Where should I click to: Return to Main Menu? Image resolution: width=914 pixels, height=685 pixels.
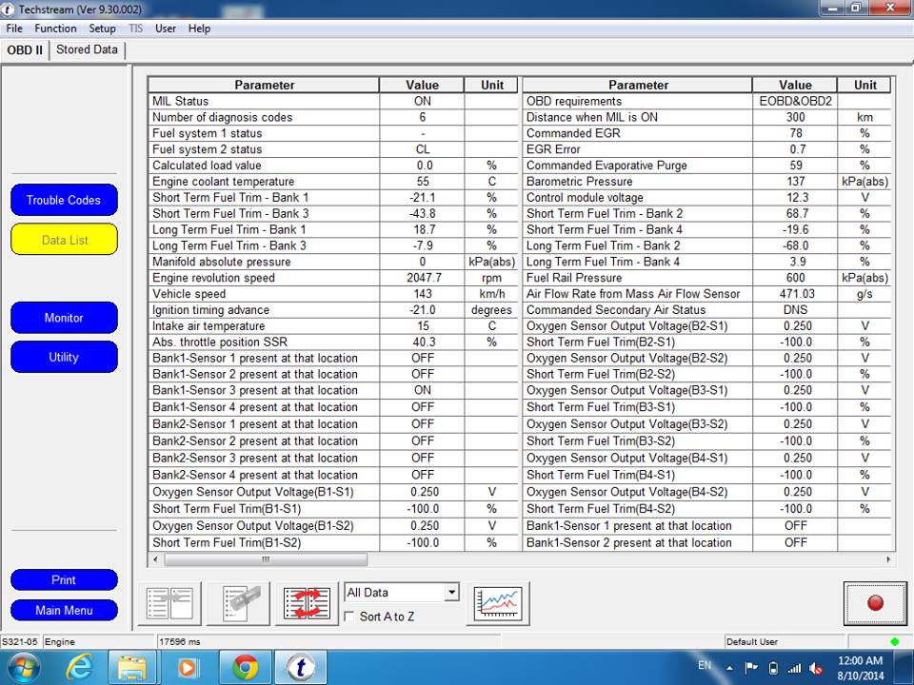tap(64, 610)
